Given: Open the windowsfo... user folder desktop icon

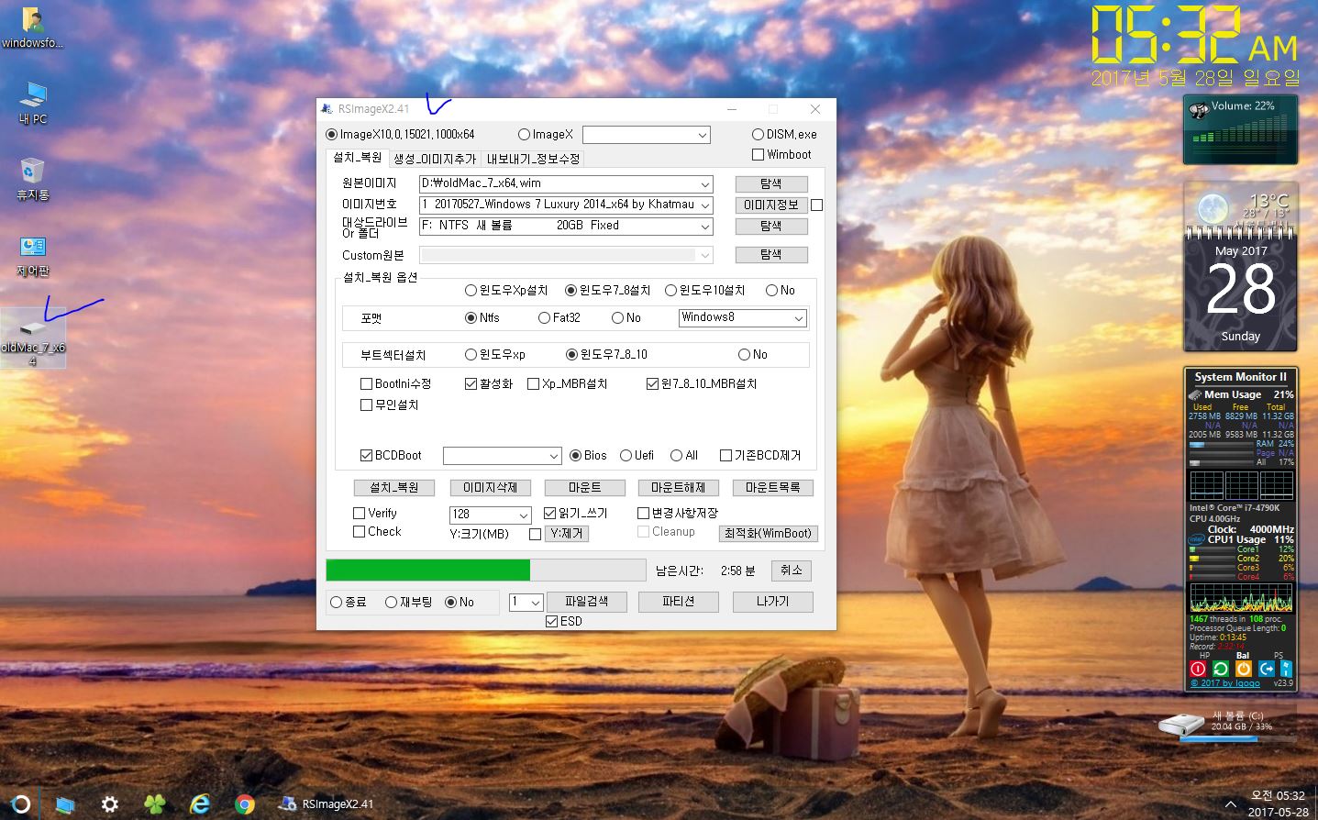Looking at the screenshot, I should [32, 28].
